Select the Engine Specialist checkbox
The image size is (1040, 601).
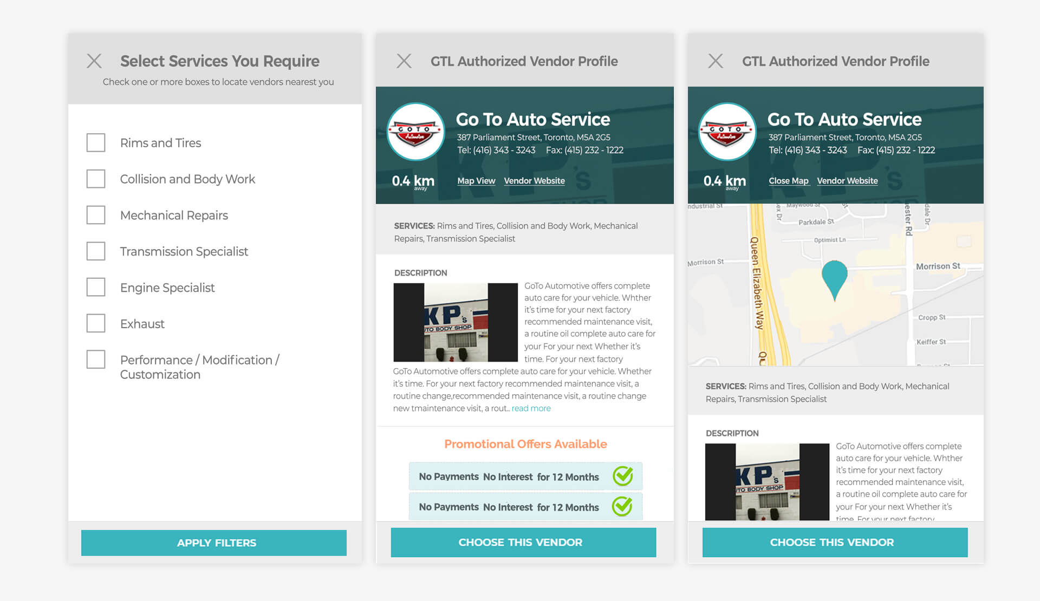click(96, 288)
